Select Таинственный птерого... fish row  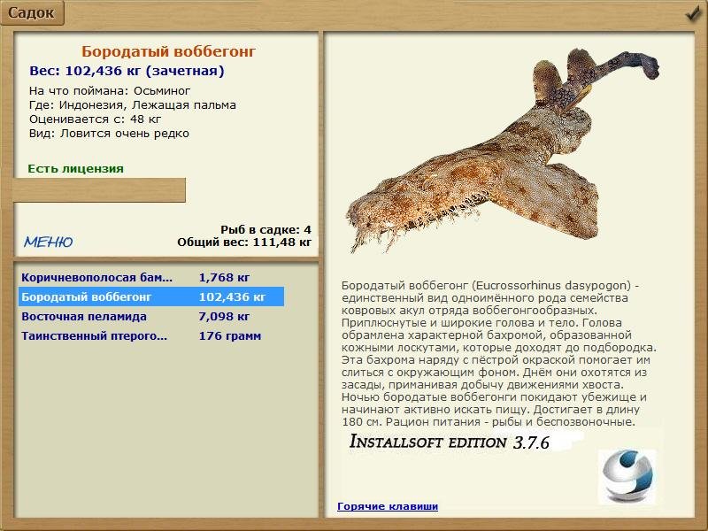(151, 335)
